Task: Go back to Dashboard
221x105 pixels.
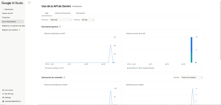Action: coord(9,9)
